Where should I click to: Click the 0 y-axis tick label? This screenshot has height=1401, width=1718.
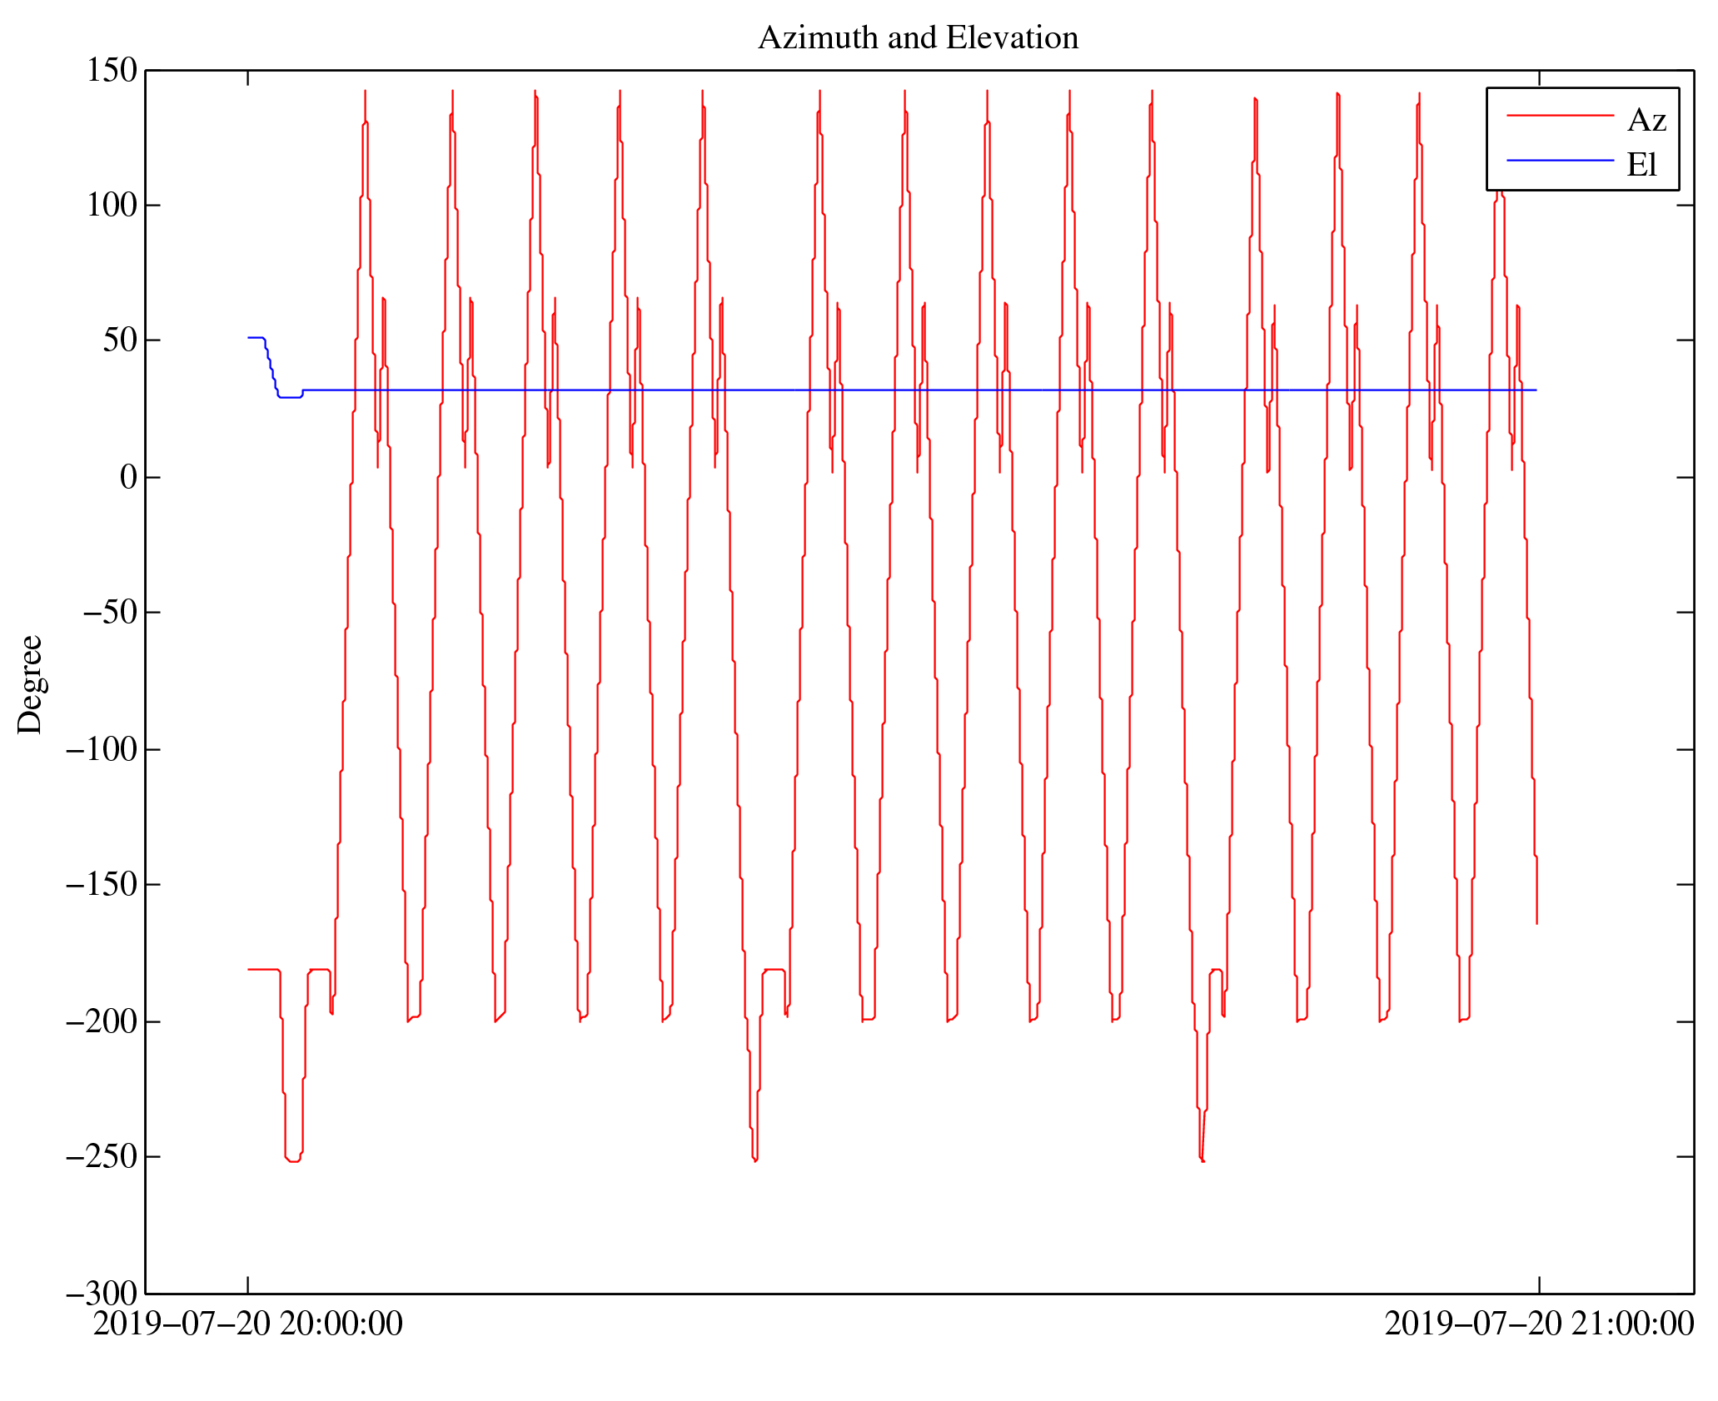128,478
